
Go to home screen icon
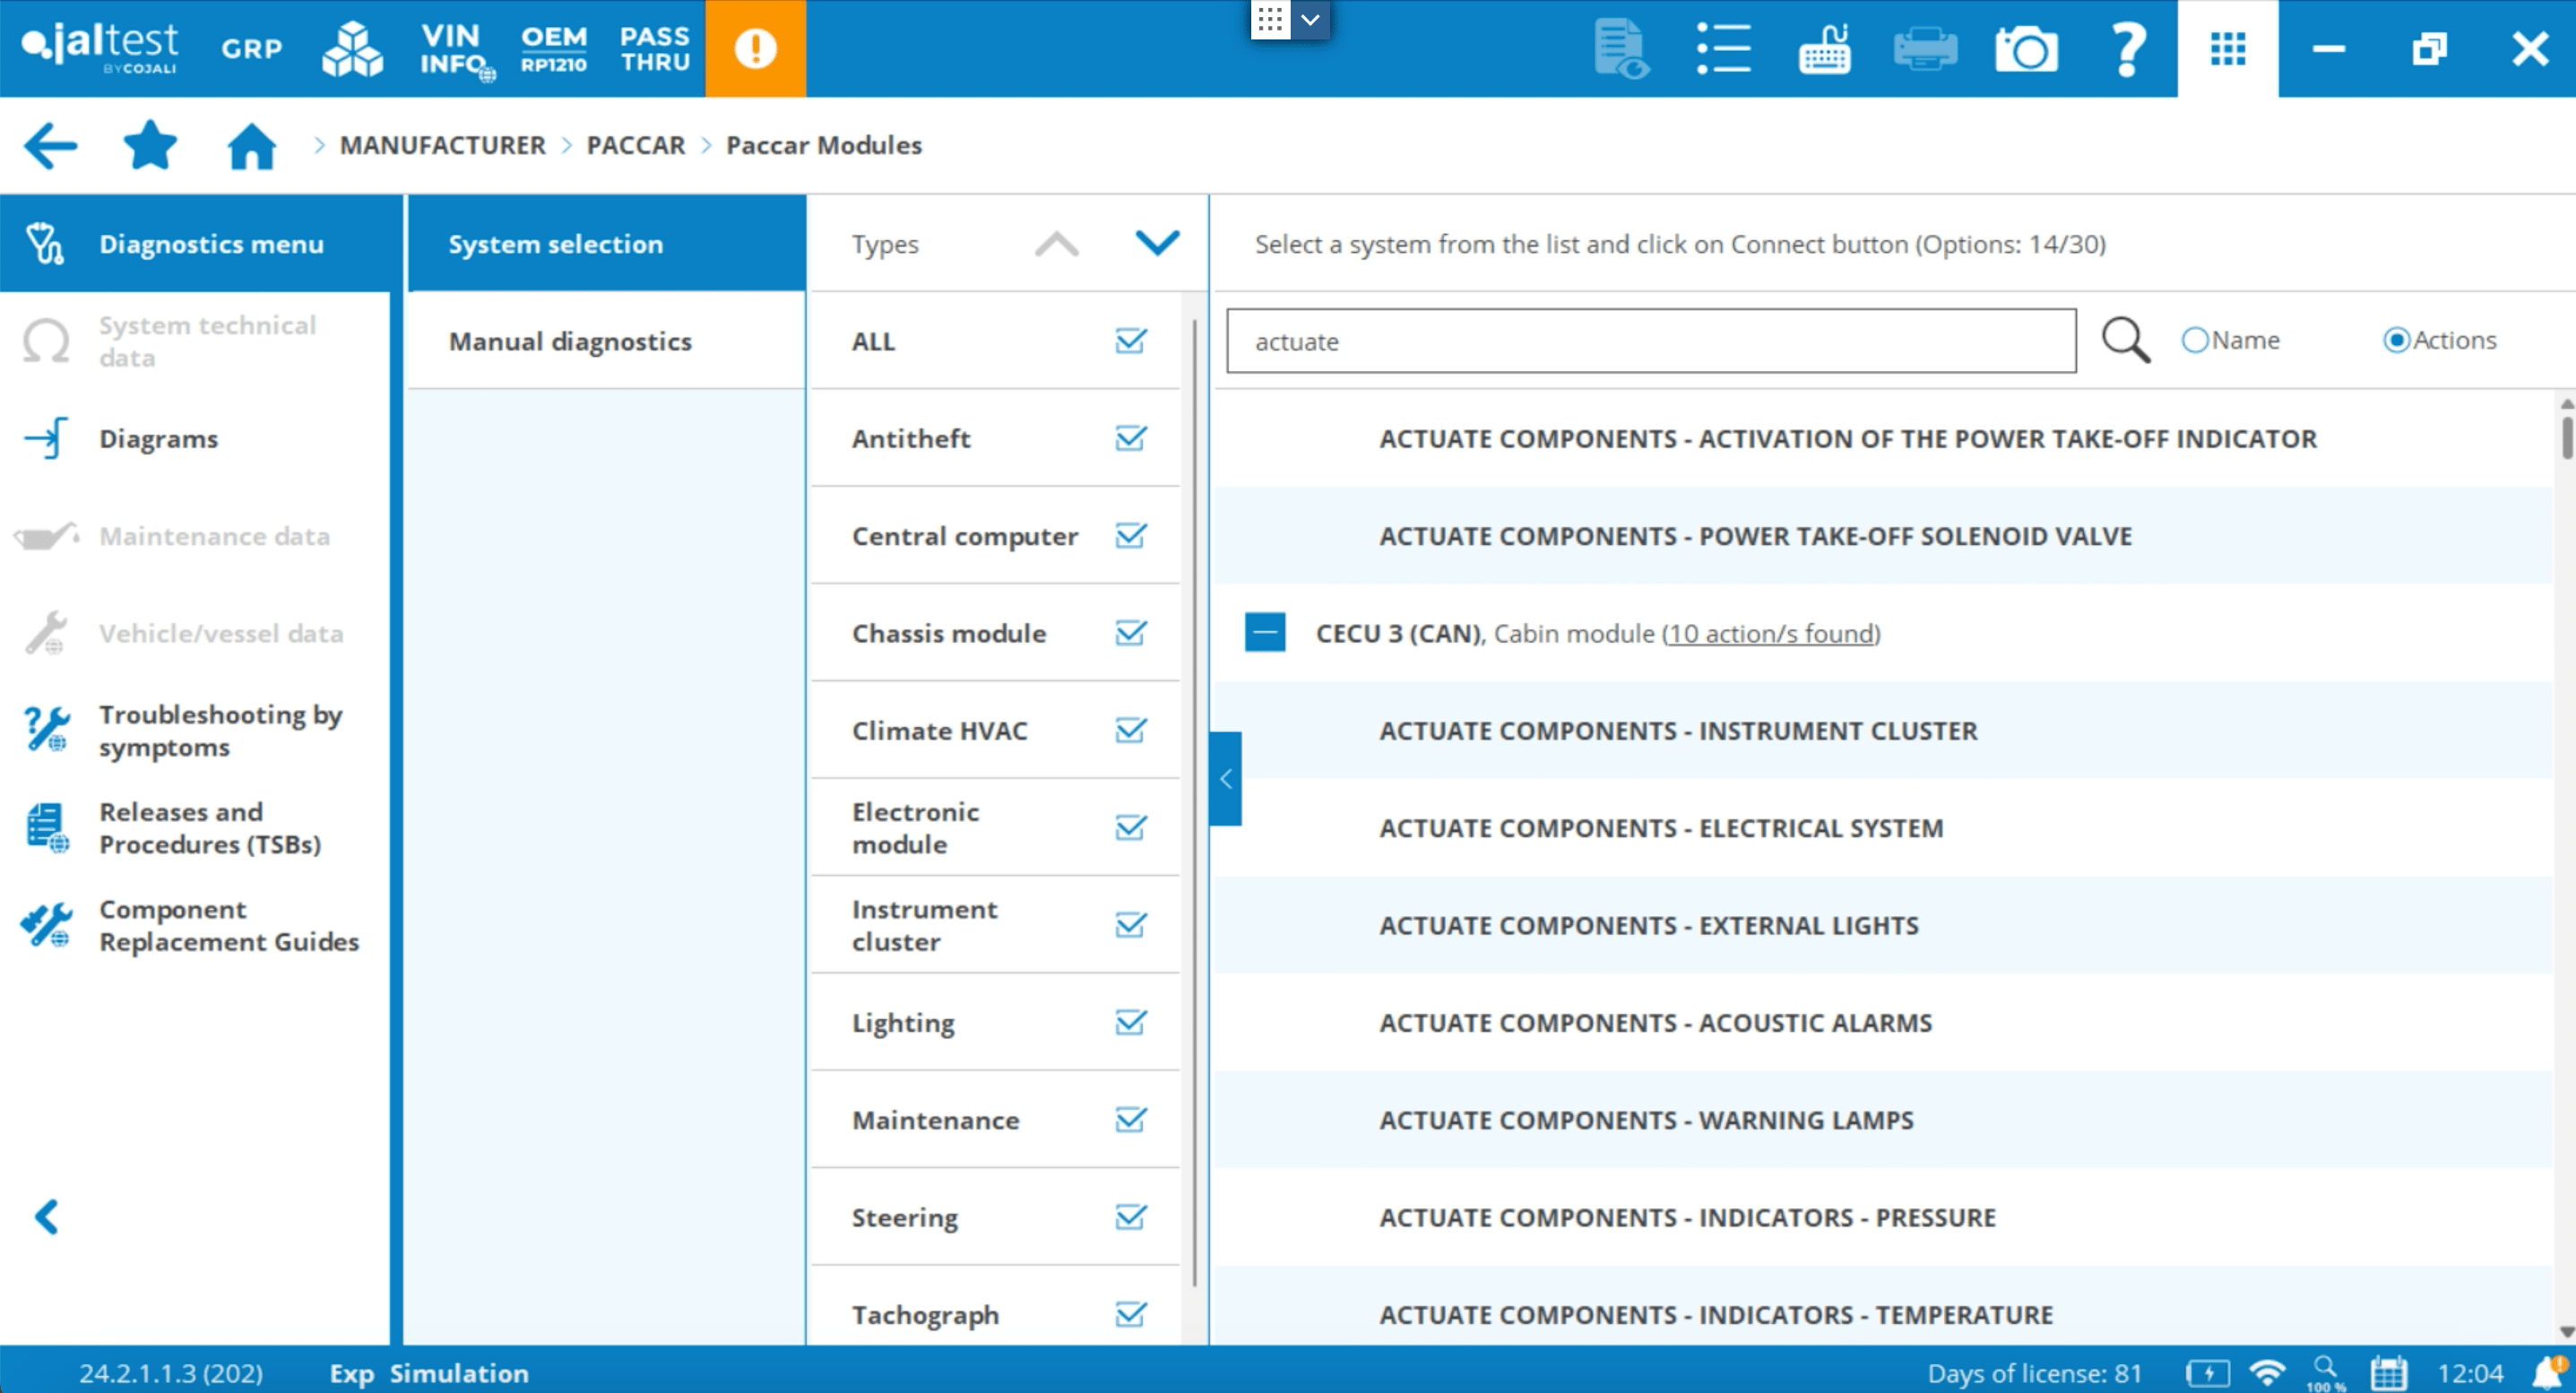(x=251, y=146)
